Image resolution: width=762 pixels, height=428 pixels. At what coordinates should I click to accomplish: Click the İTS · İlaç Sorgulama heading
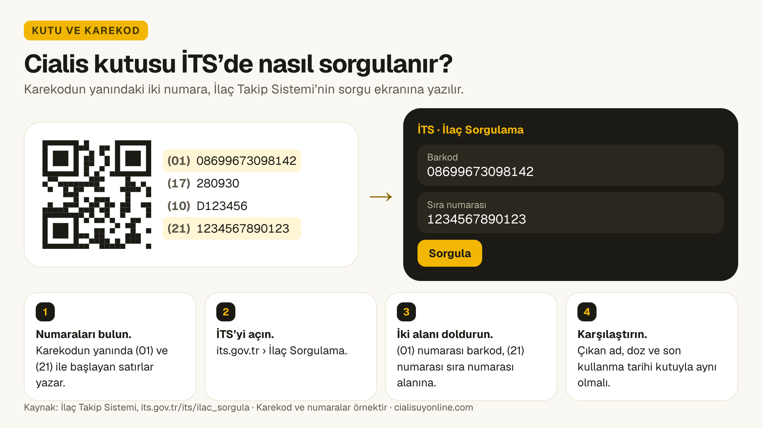click(x=470, y=130)
